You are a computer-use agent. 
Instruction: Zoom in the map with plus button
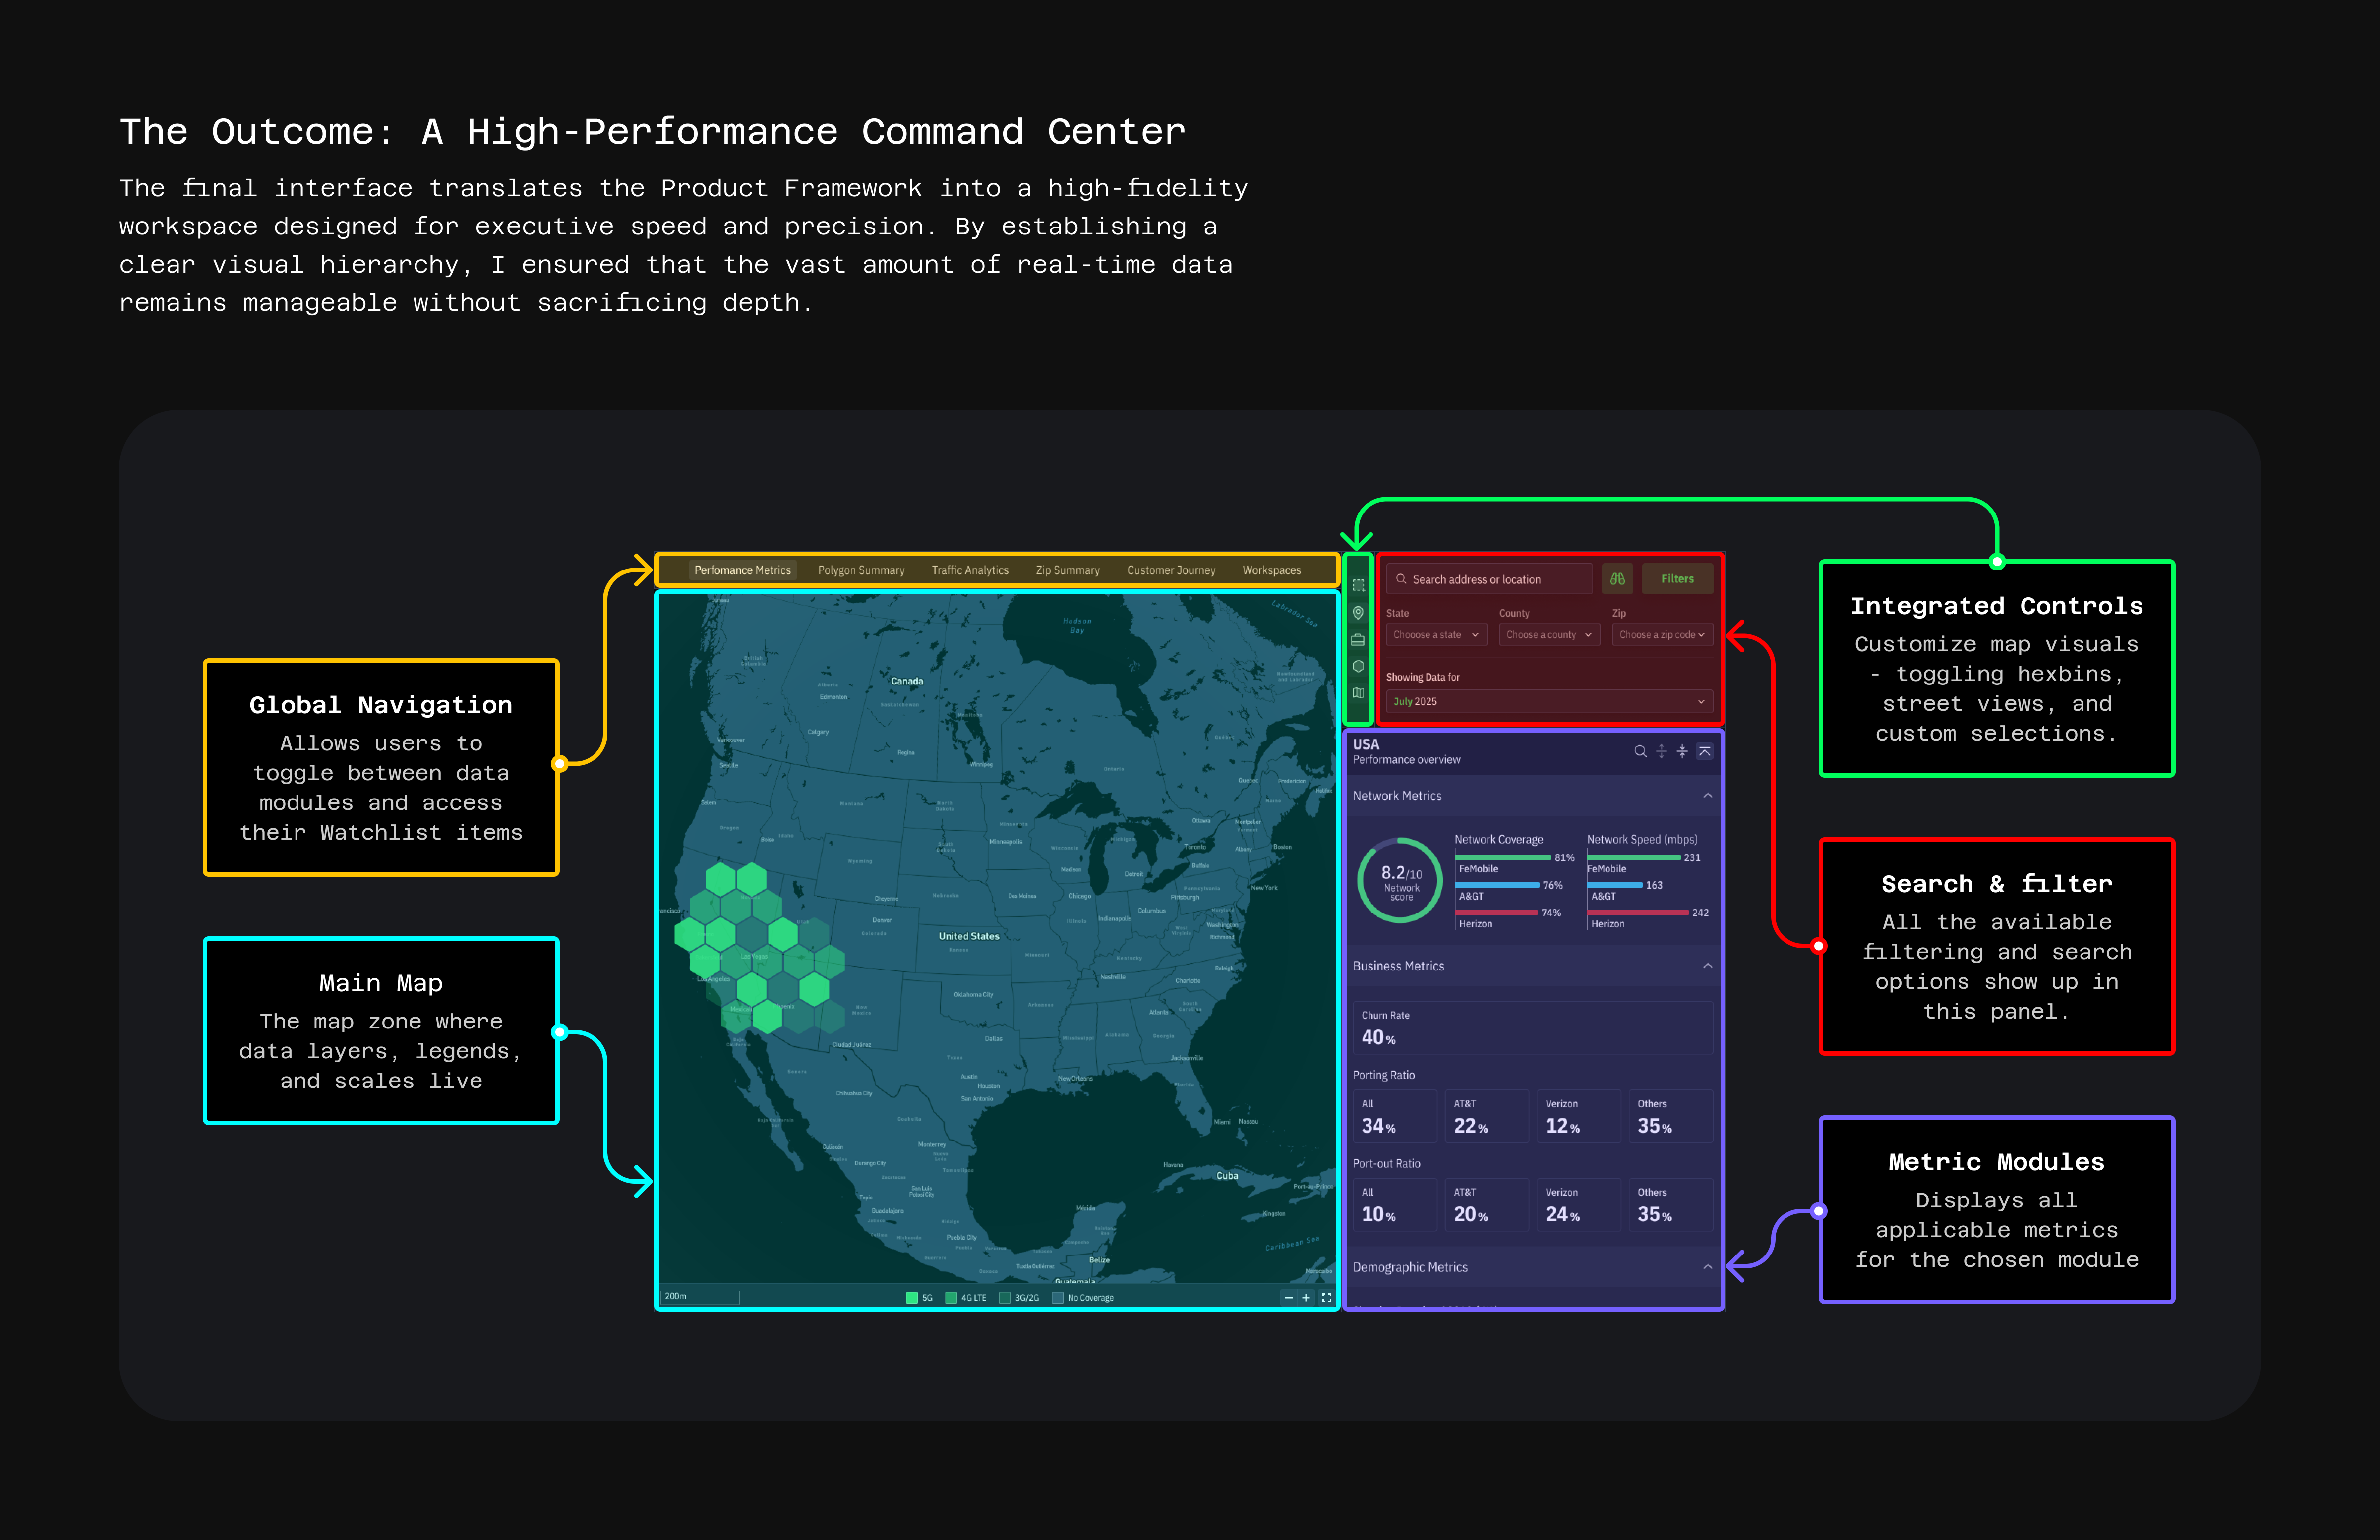[x=1305, y=1297]
